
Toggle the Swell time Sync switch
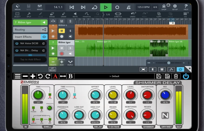pyautogui.click(x=50, y=94)
